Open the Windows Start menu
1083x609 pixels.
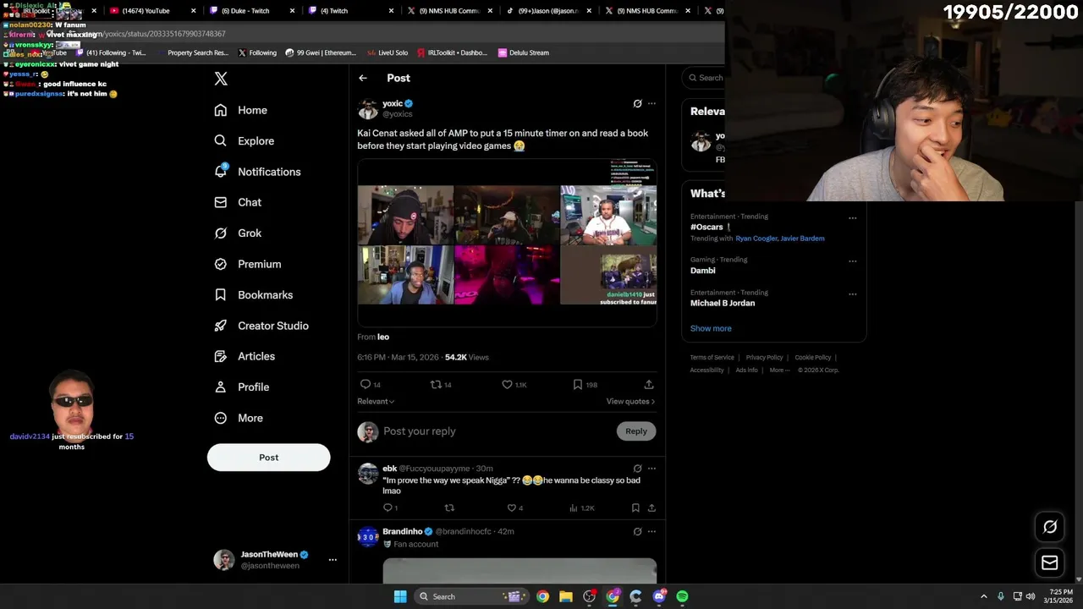pos(400,596)
